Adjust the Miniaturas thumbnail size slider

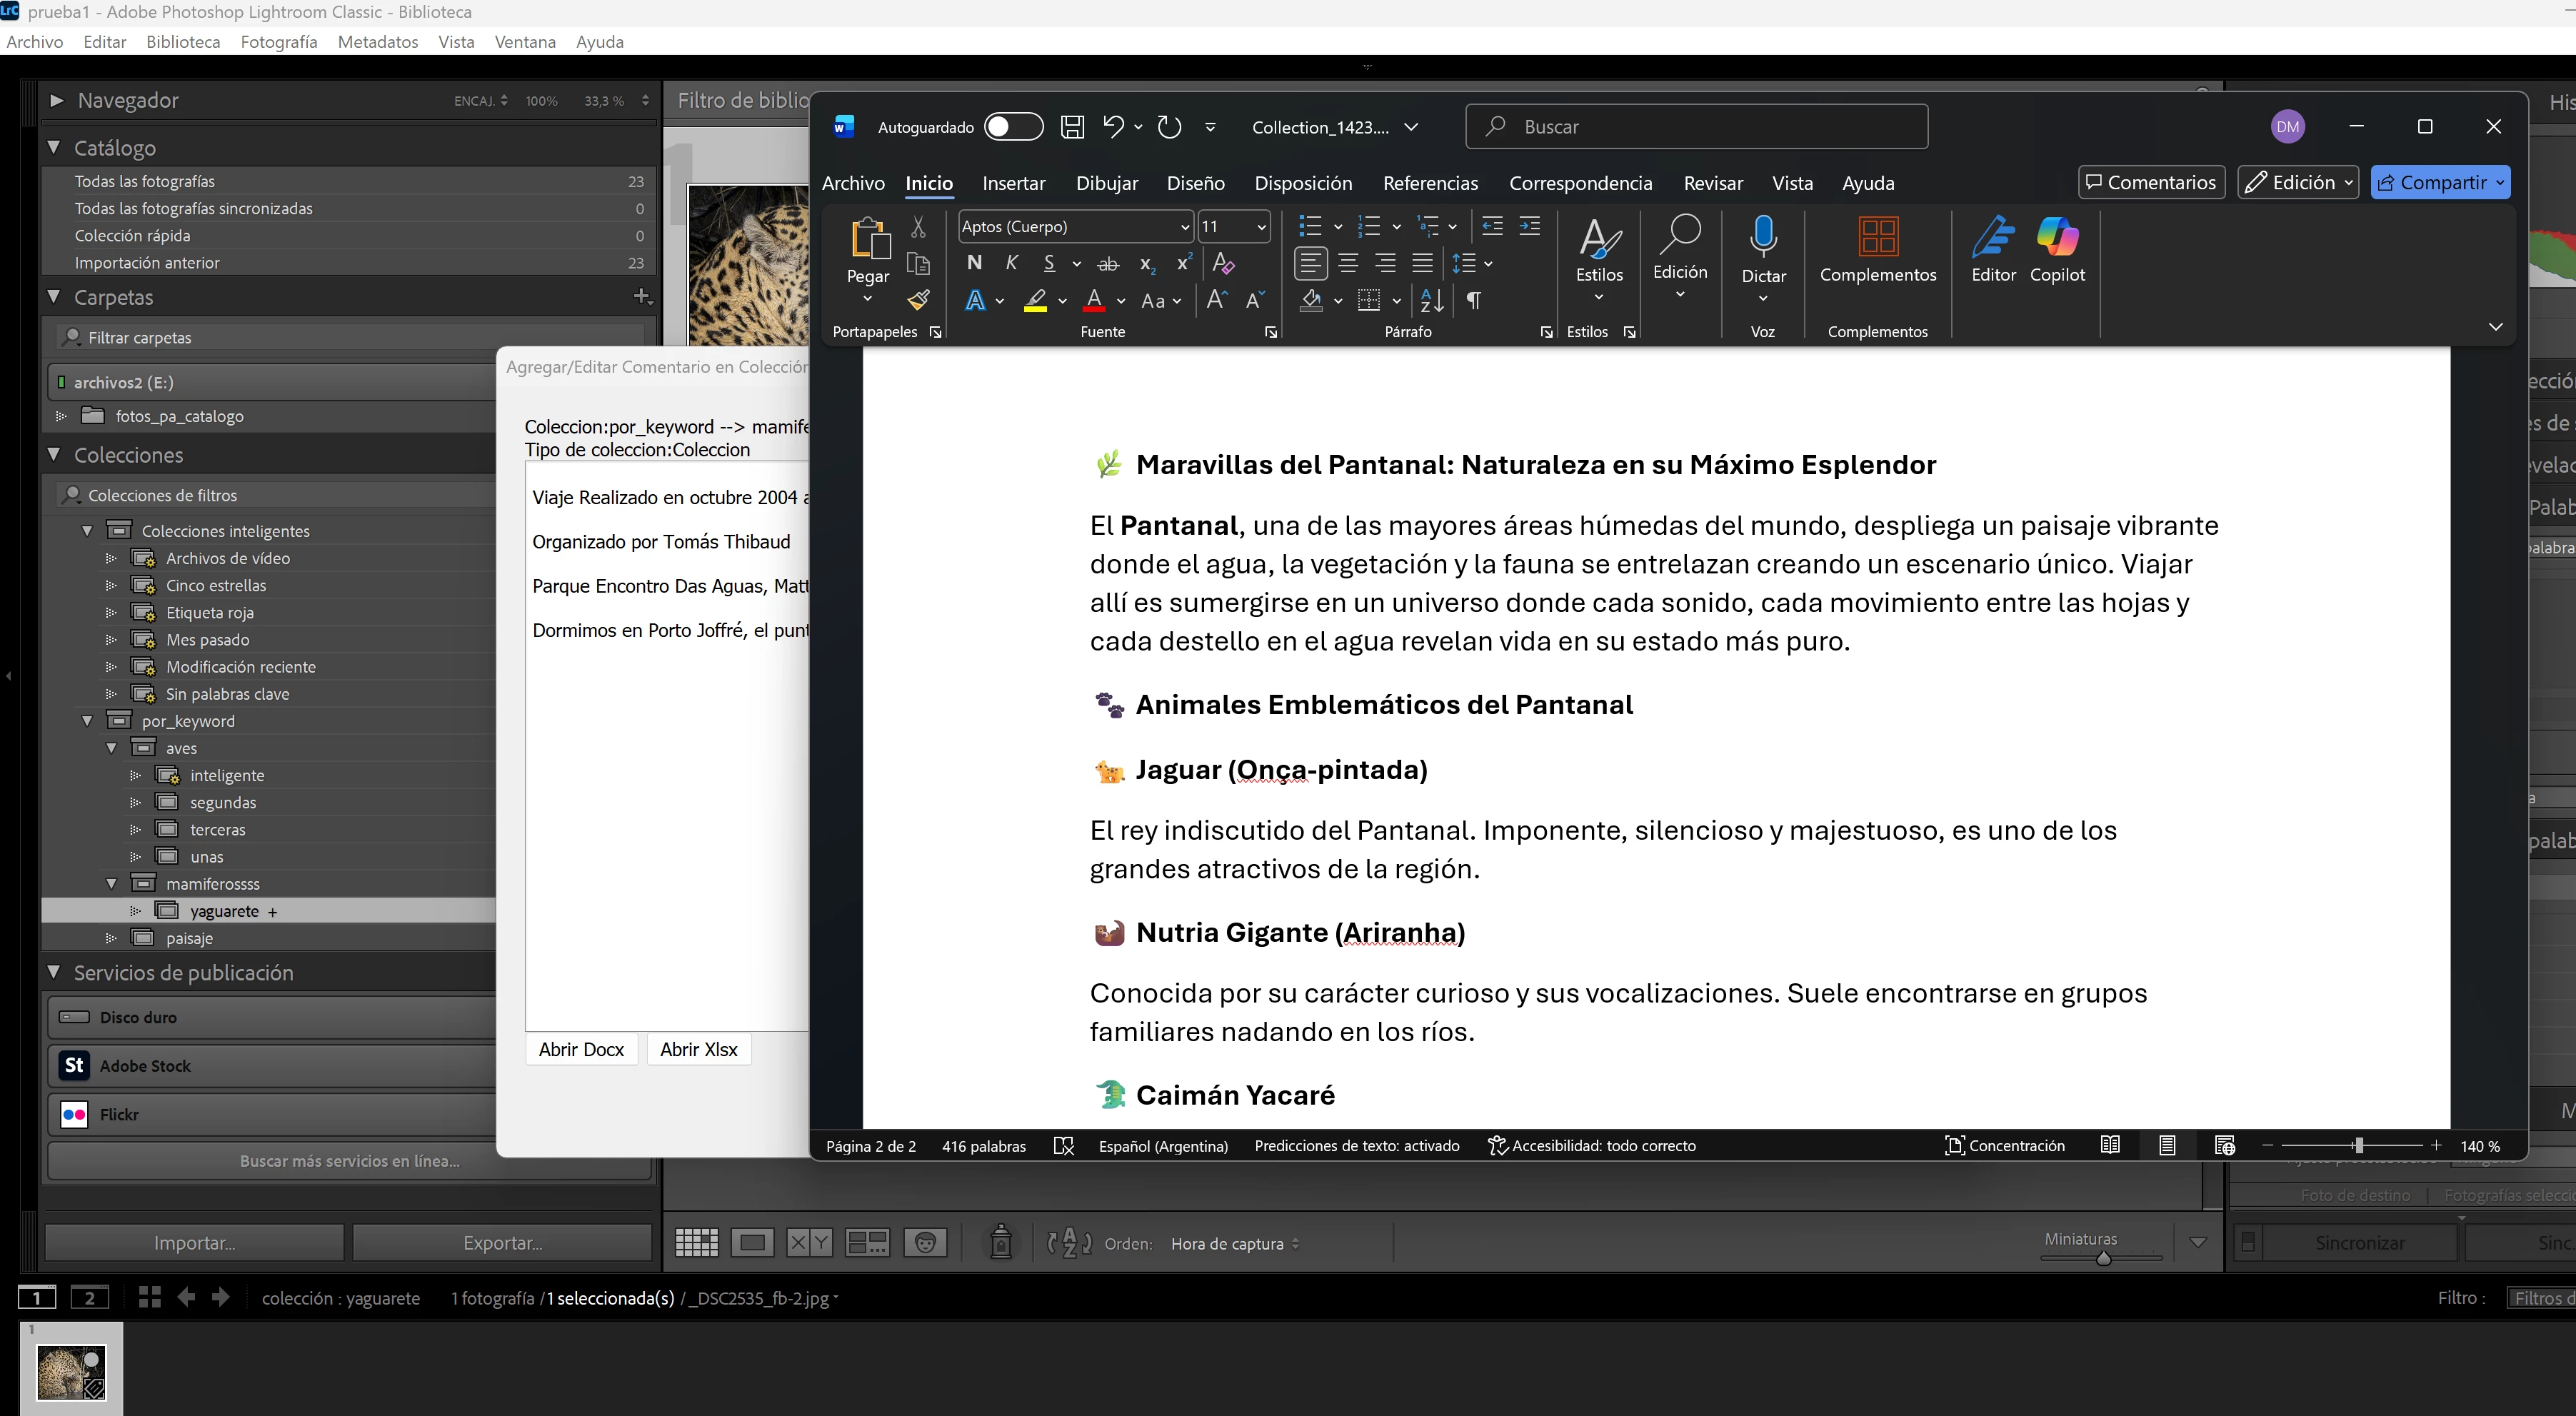(2103, 1258)
